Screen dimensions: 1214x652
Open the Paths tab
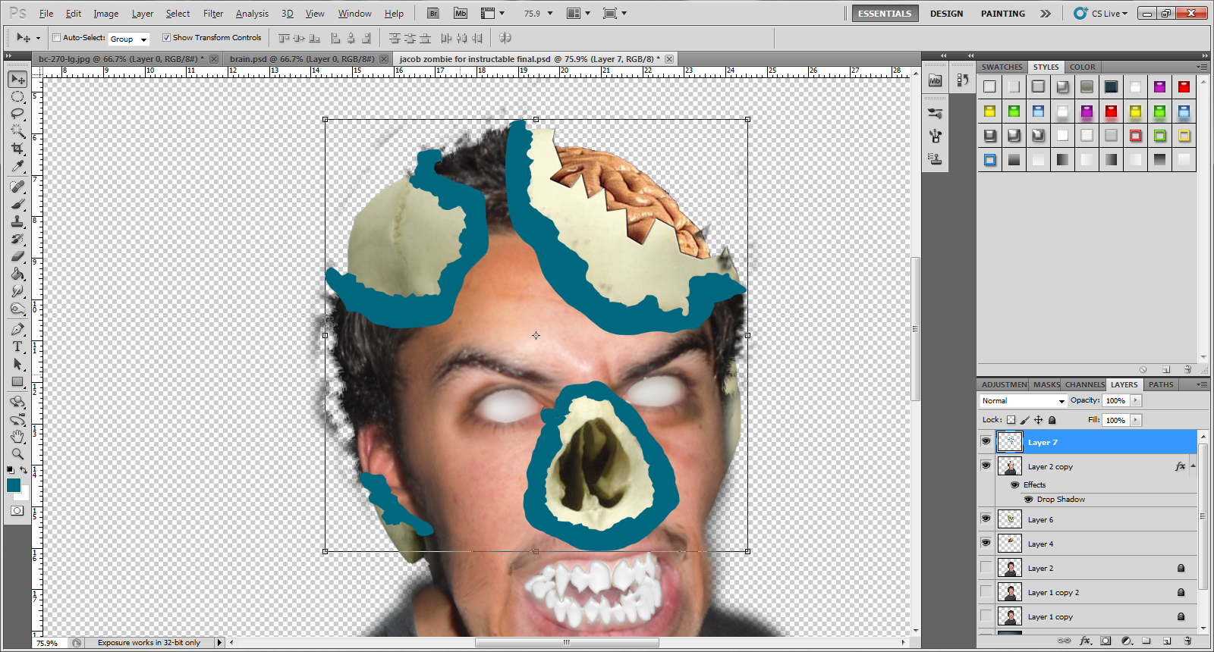coord(1161,384)
